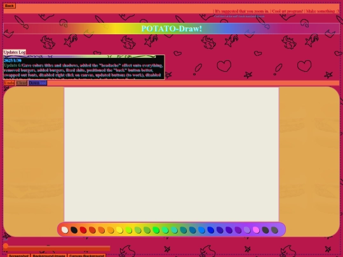Click the 'Cool art program!' marquee text
The width and height of the screenshot is (343, 257).
(288, 11)
